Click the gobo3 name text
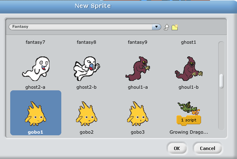Screen dimensions: 237x159 [x=138, y=132]
